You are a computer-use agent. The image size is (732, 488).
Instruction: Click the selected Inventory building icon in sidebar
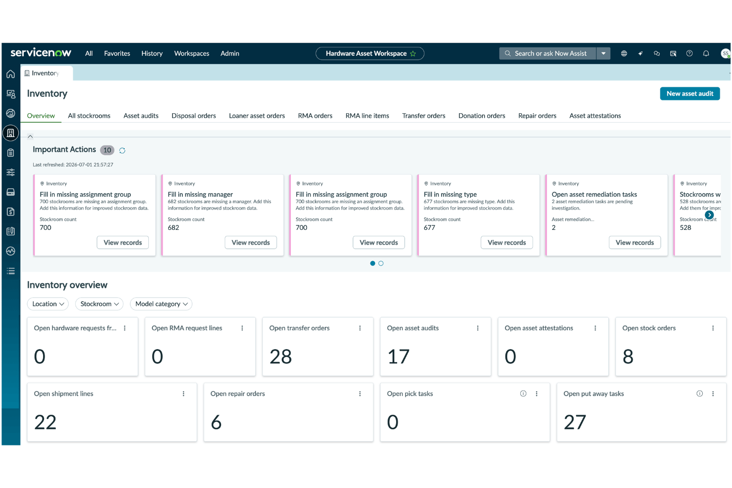tap(10, 133)
